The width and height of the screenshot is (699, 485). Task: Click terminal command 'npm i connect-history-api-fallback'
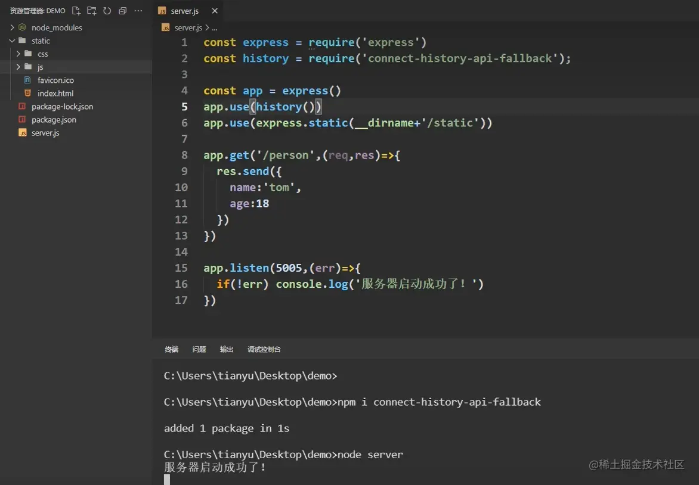point(439,402)
